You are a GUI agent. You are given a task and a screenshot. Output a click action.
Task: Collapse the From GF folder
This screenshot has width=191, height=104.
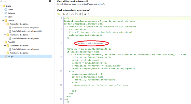click(x=3, y=20)
